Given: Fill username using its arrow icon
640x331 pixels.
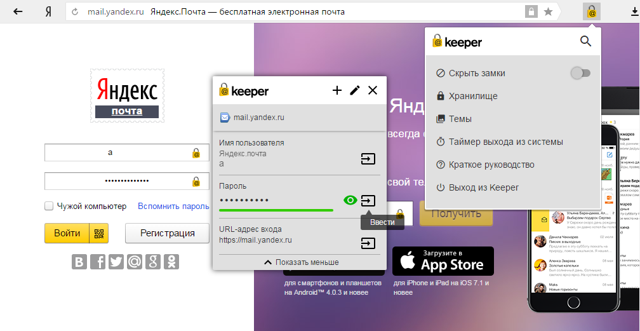Looking at the screenshot, I should (x=368, y=159).
